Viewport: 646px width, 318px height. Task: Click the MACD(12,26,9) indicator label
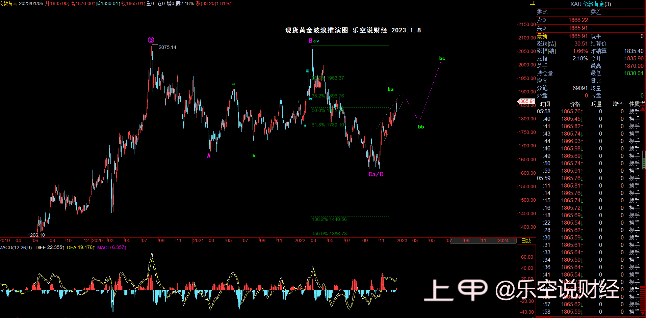click(16, 248)
